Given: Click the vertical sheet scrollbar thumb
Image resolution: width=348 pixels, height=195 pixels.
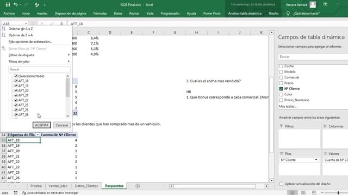Looking at the screenshot, I should click(271, 115).
